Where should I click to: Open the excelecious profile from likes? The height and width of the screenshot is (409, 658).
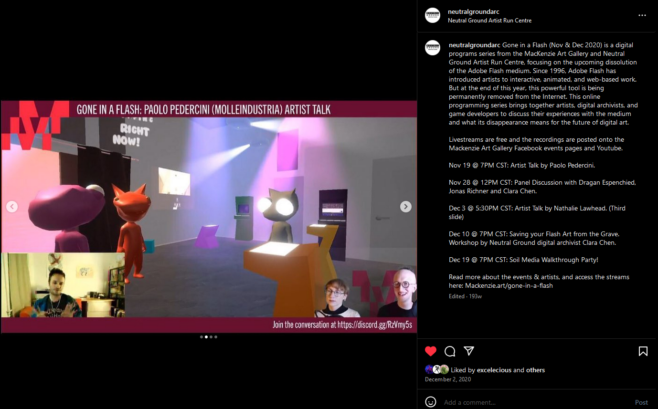pyautogui.click(x=494, y=370)
